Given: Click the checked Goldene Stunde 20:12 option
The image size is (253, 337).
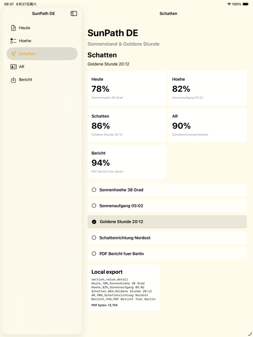Looking at the screenshot, I should click(167, 222).
